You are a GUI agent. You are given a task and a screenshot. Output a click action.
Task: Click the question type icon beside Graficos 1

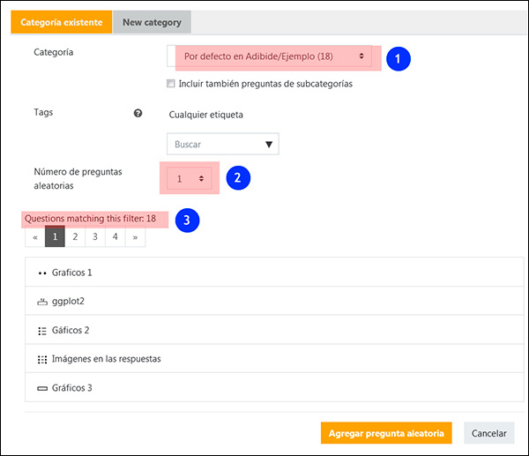pyautogui.click(x=41, y=273)
